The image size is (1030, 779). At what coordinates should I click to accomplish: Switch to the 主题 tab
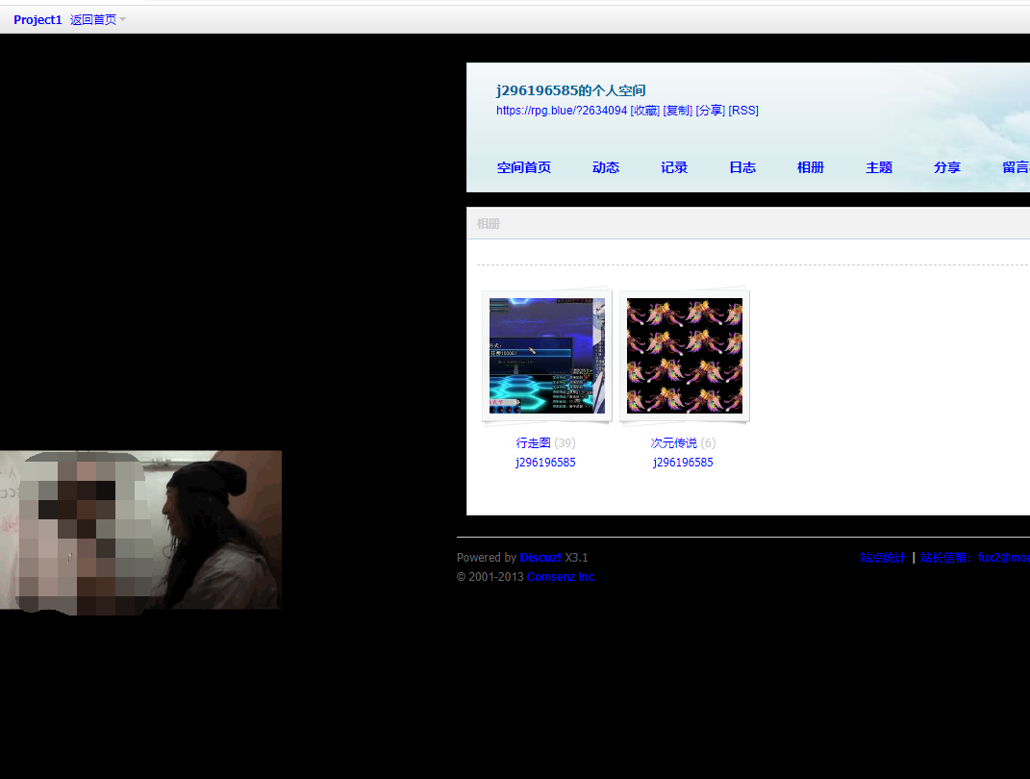[879, 167]
